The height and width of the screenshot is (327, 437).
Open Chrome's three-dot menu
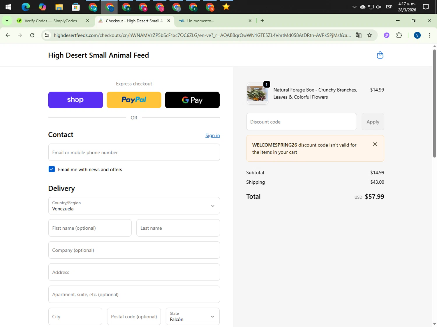click(430, 35)
